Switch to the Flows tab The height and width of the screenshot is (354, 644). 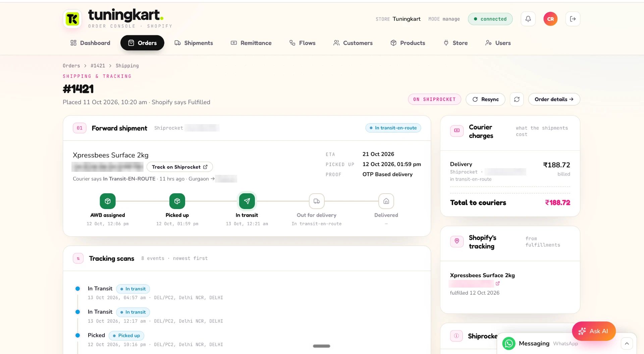point(302,43)
